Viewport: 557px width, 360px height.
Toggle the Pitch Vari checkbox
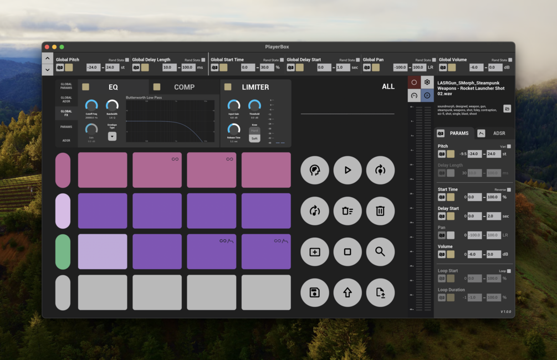[509, 146]
